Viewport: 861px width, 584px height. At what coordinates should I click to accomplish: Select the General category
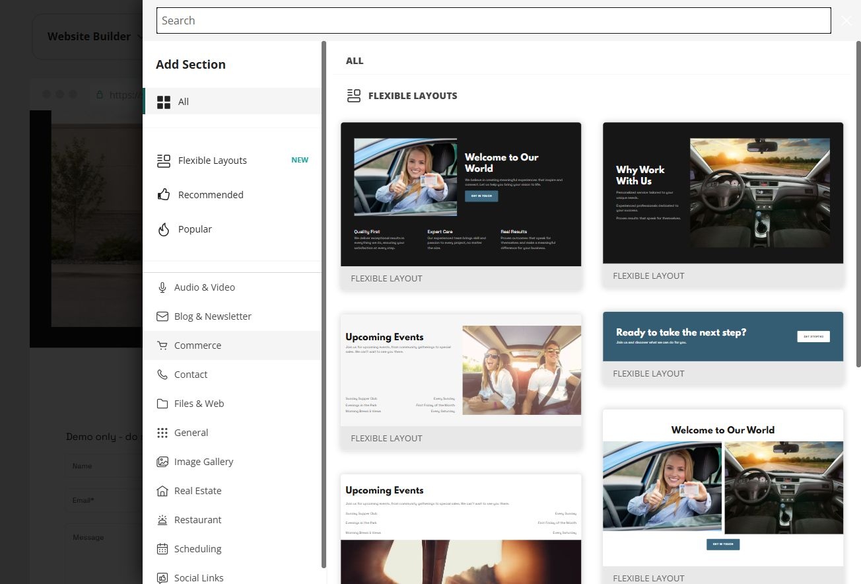coord(232,433)
